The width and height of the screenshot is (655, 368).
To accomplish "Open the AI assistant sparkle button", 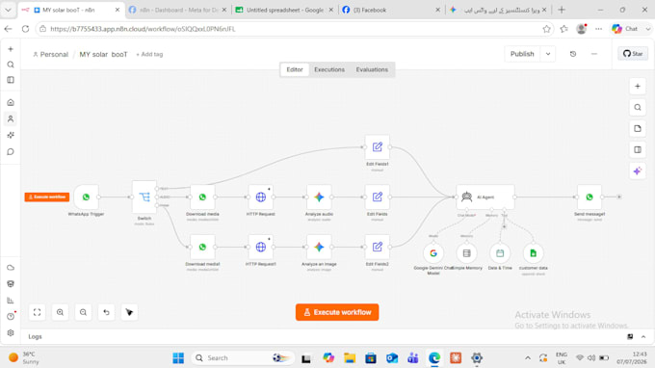I will (x=638, y=171).
